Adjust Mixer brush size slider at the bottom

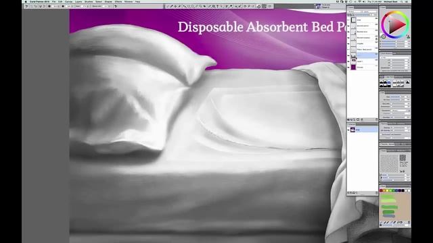coord(393,225)
